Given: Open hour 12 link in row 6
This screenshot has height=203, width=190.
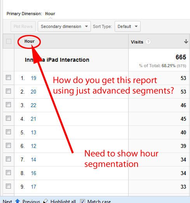Looking at the screenshot, I should 33,146.
